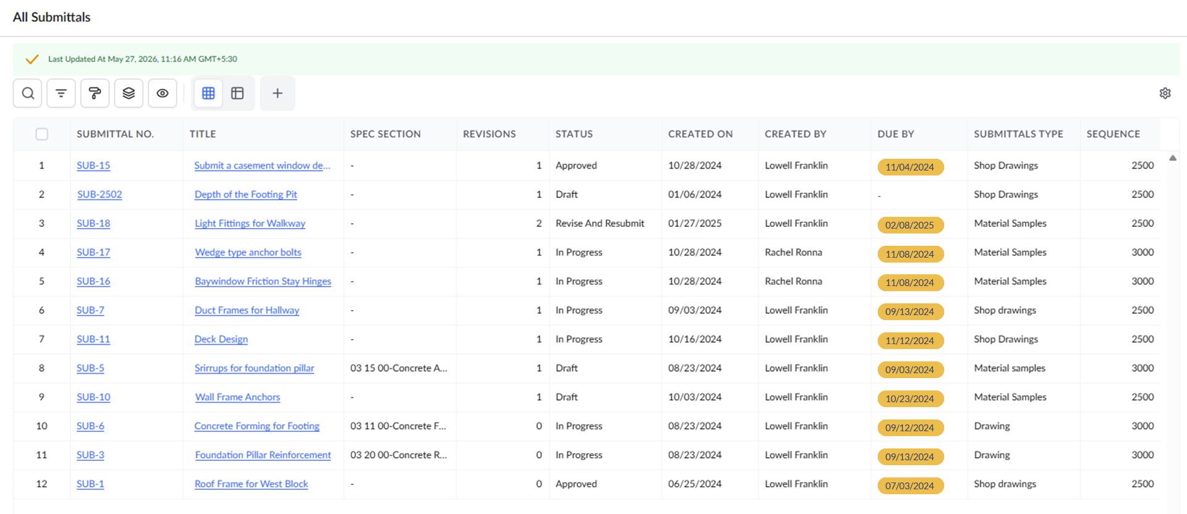Click the paint roller formatting icon

[95, 93]
